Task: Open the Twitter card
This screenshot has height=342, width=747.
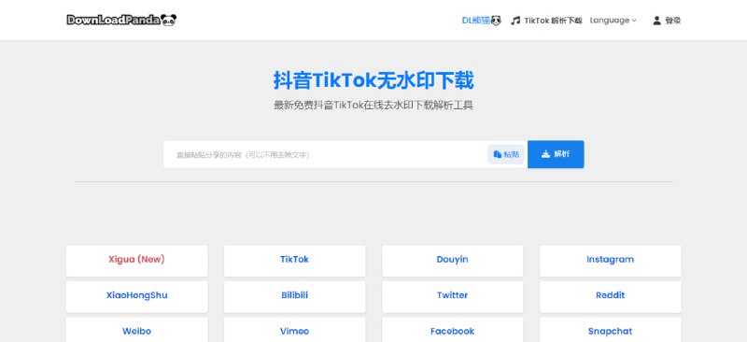Action: click(x=453, y=296)
